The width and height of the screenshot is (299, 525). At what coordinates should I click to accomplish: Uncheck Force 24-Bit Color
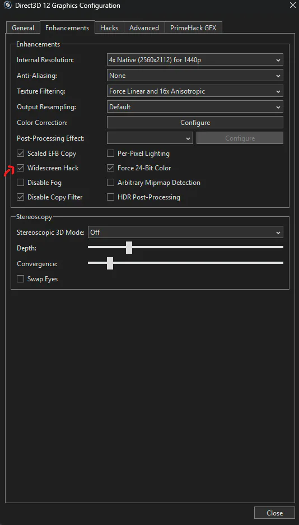coord(110,168)
